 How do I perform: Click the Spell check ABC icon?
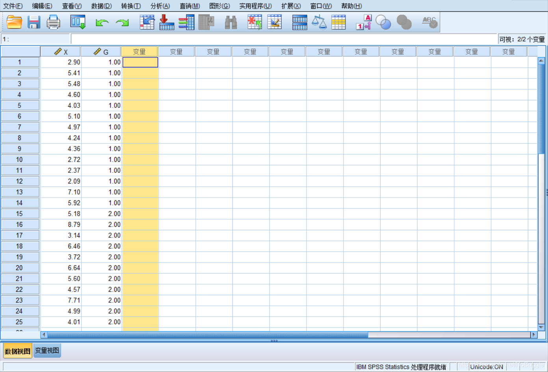pos(429,22)
